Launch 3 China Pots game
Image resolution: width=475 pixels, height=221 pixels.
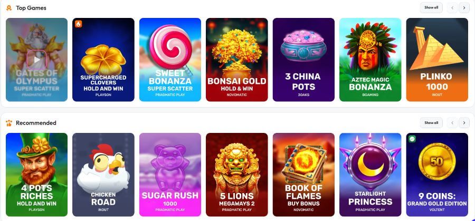pyautogui.click(x=303, y=60)
